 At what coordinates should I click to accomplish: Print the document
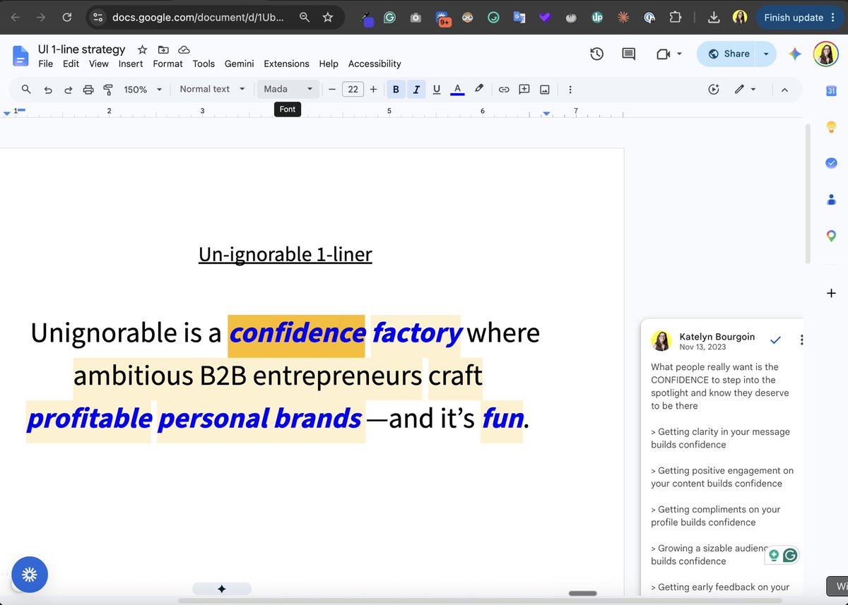tap(88, 90)
